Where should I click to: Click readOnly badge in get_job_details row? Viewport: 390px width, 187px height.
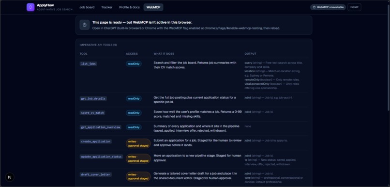click(x=134, y=99)
